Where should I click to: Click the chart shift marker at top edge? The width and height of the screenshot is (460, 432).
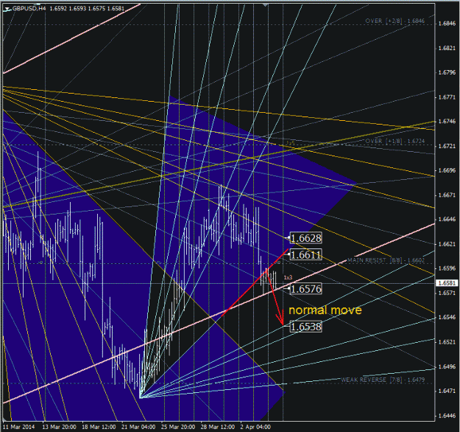click(265, 5)
